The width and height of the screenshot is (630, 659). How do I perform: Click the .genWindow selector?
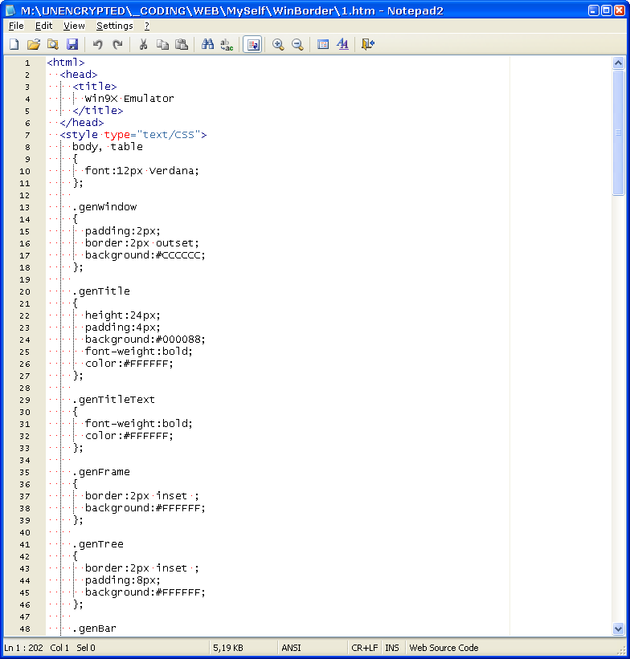click(x=104, y=207)
